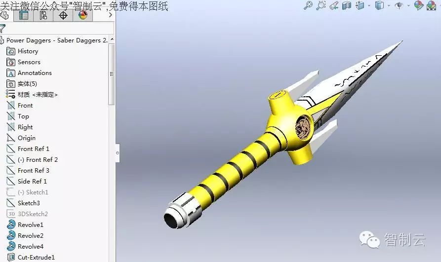Select the Sensors item in the tree
441x262 pixels.
click(29, 62)
